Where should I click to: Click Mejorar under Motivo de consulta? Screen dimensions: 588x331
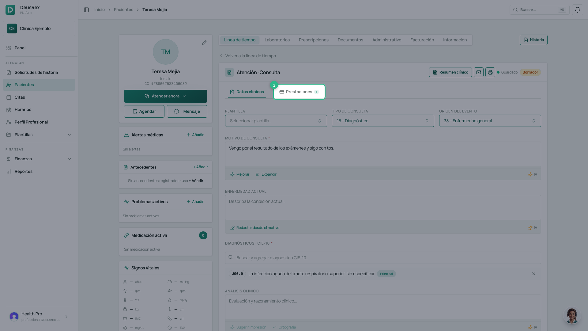click(240, 174)
